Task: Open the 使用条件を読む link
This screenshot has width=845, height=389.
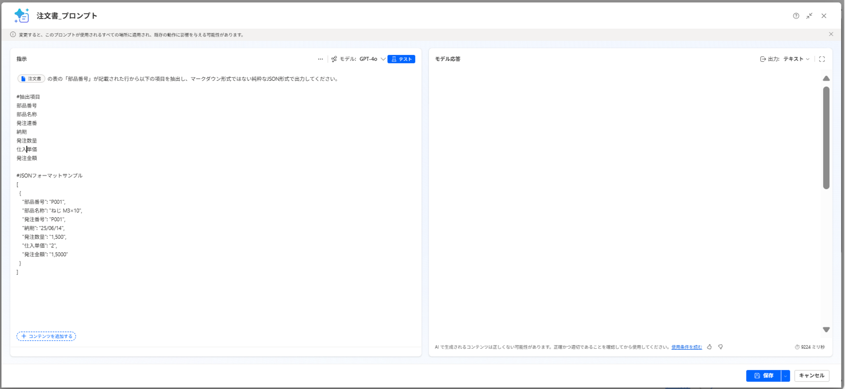Action: (x=687, y=347)
